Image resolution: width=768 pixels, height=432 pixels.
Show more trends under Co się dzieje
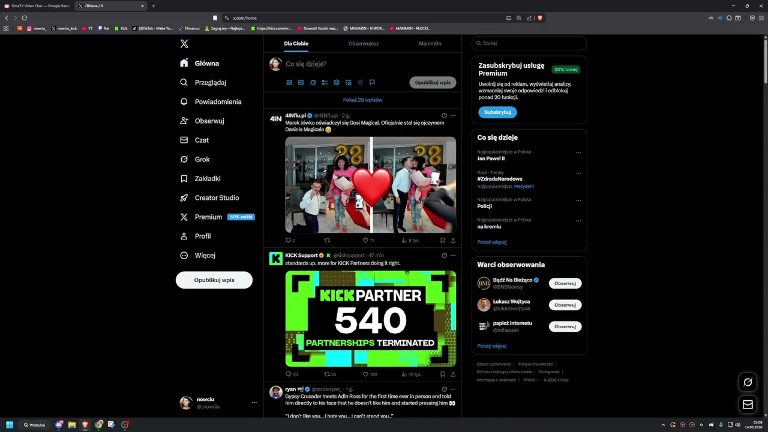492,242
